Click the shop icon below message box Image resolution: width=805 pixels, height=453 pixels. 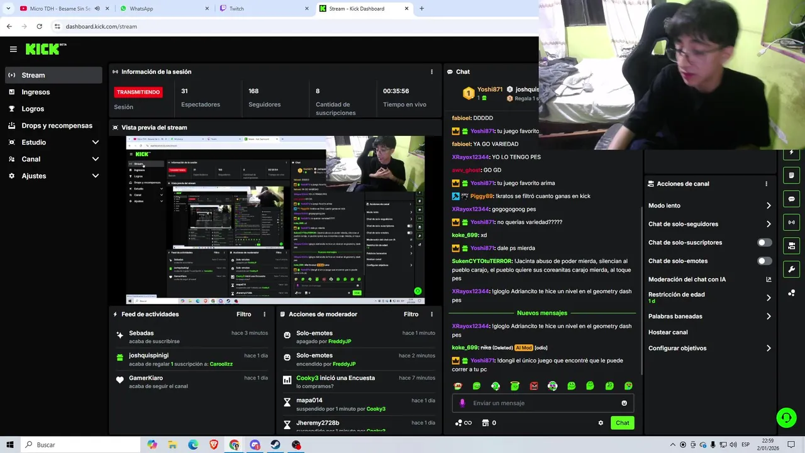tap(486, 423)
